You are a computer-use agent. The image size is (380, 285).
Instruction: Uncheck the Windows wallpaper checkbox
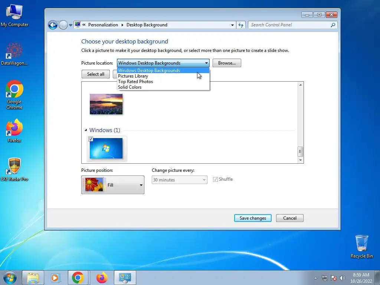point(91,139)
